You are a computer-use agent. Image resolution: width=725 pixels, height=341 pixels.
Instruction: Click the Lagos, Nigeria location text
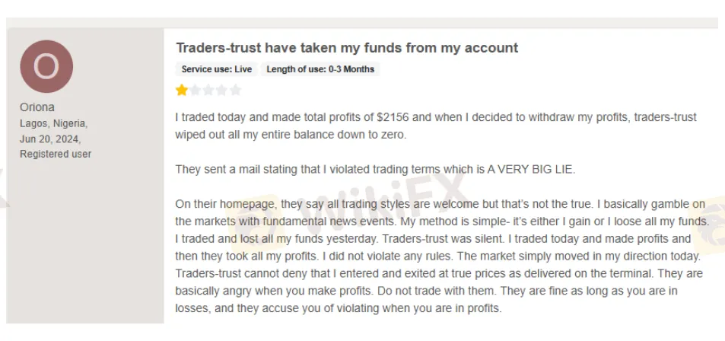click(x=53, y=123)
